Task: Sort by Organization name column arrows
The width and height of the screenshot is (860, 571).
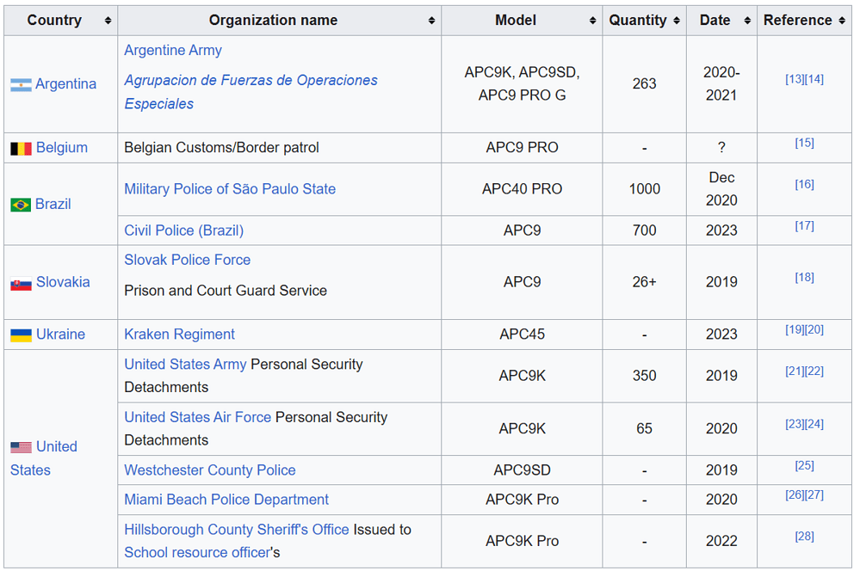Action: coord(431,21)
